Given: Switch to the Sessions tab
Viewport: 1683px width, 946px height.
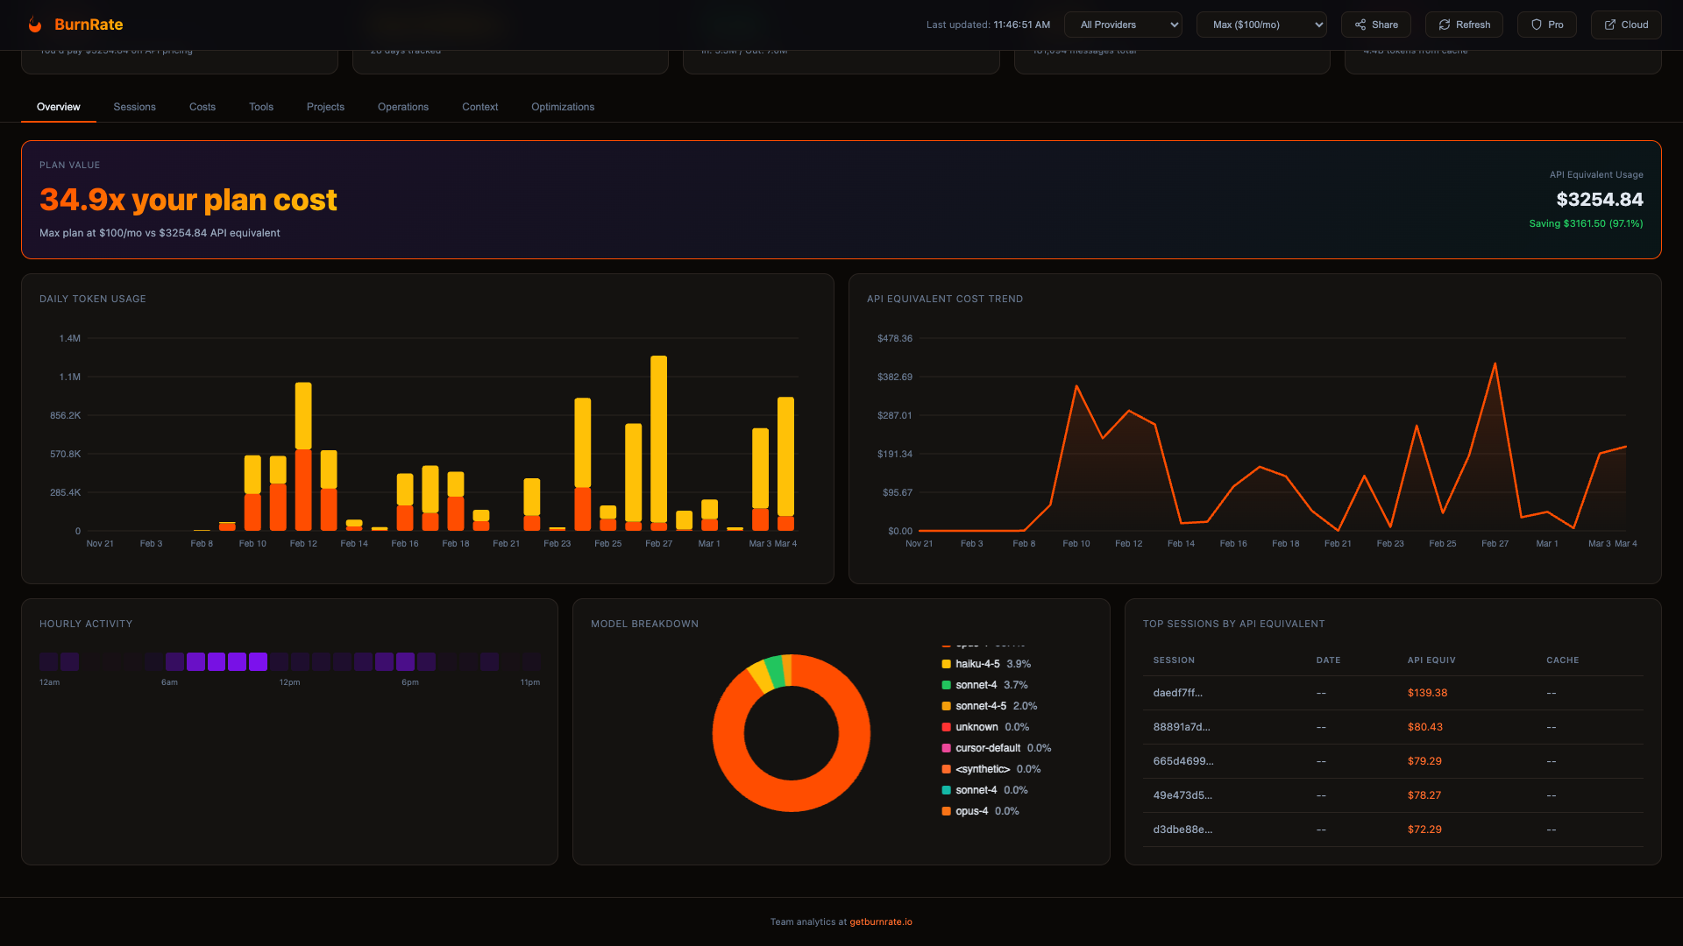Looking at the screenshot, I should pyautogui.click(x=134, y=107).
